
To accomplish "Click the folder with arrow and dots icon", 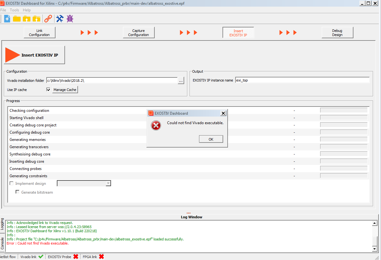I will 36,19.
